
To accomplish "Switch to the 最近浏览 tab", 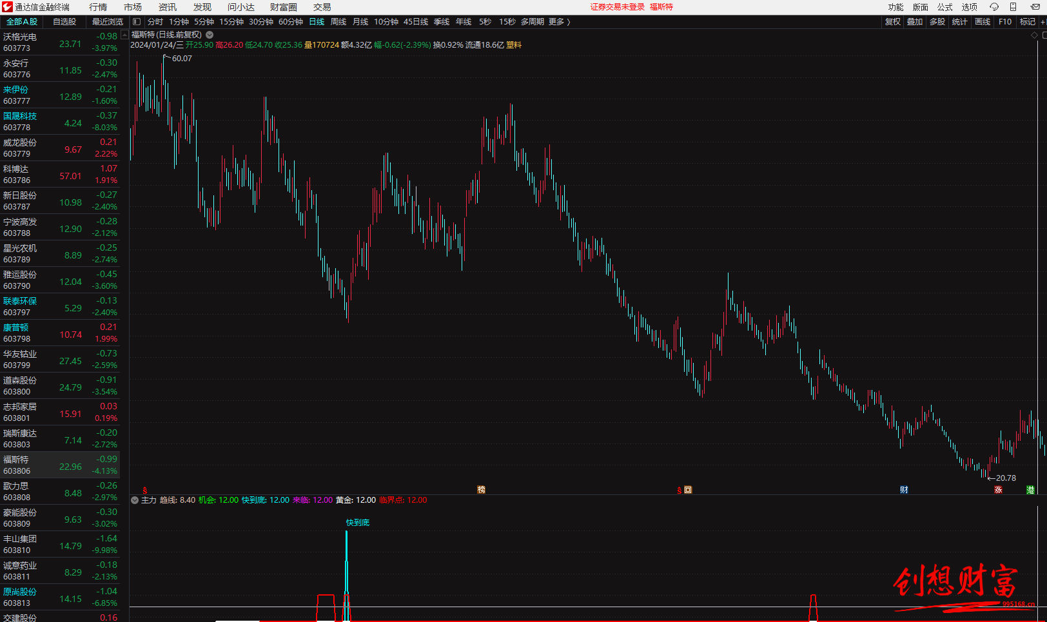I will tap(107, 22).
